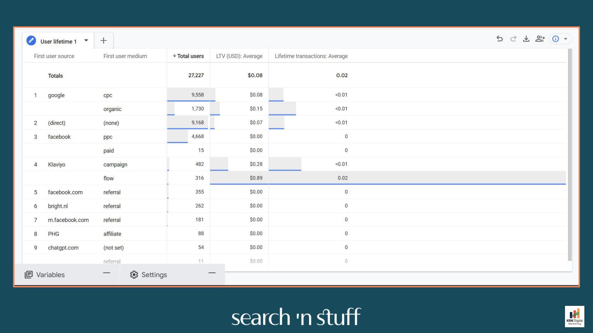Minimize the Variables panel
The height and width of the screenshot is (333, 593).
point(107,273)
